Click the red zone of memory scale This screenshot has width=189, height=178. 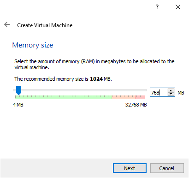140,97
